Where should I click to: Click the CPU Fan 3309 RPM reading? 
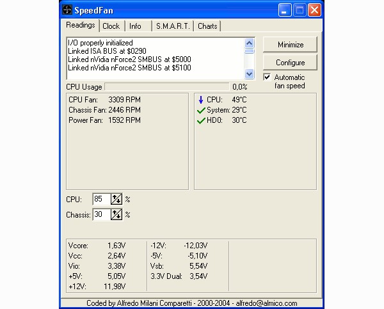[104, 100]
